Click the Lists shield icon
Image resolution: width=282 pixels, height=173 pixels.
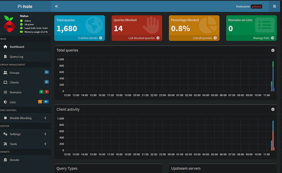[5, 102]
